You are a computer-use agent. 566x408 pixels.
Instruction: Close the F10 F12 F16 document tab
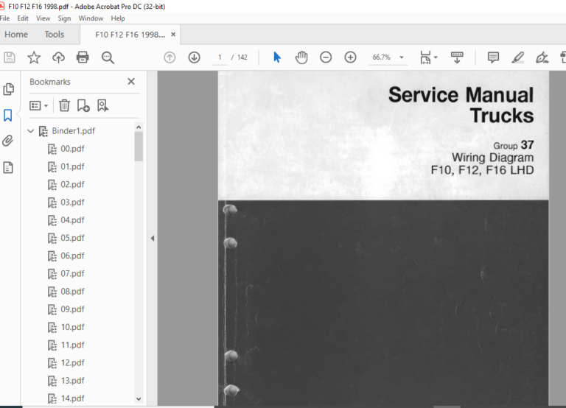tap(173, 35)
